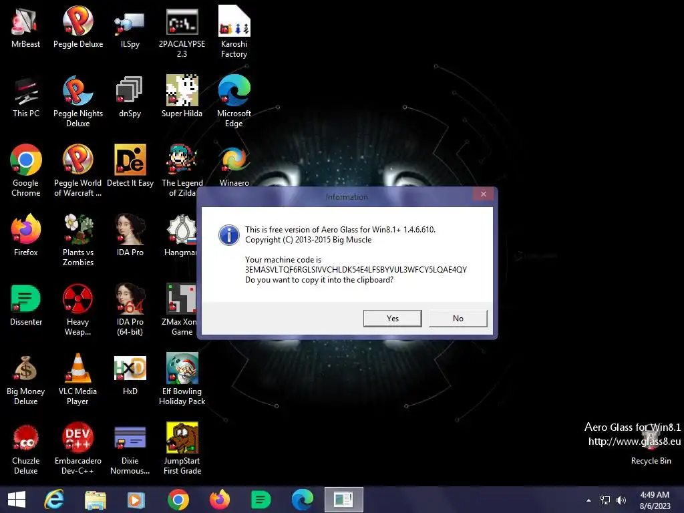This screenshot has height=513, width=684.
Task: Open File Explorer from the taskbar
Action: coord(95,500)
